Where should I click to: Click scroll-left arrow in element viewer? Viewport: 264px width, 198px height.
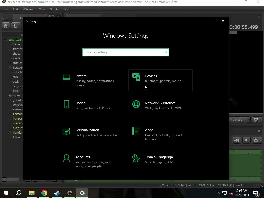[x=4, y=179]
